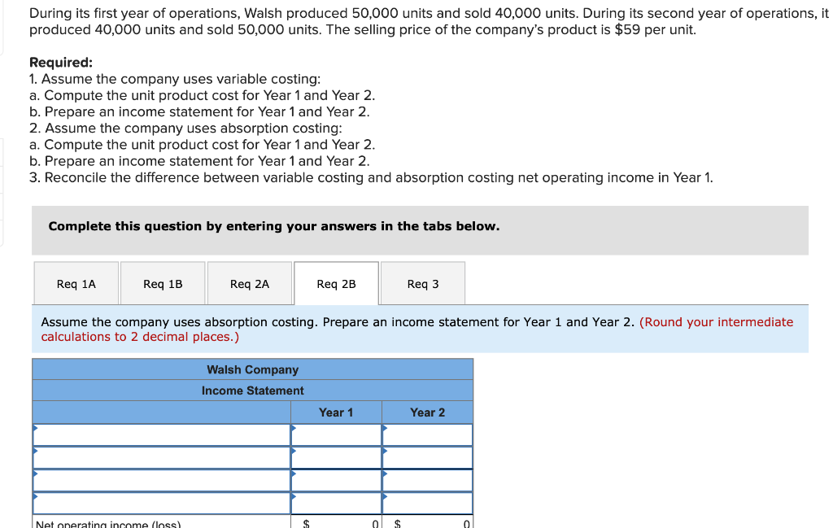
Task: Click the Walsh Company title cell
Action: point(251,369)
